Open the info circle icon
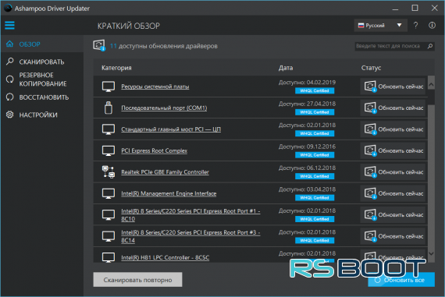 click(x=432, y=26)
